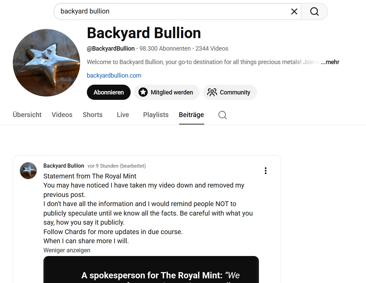Expand channel description with ...mehr
366x283 pixels.
coord(330,62)
